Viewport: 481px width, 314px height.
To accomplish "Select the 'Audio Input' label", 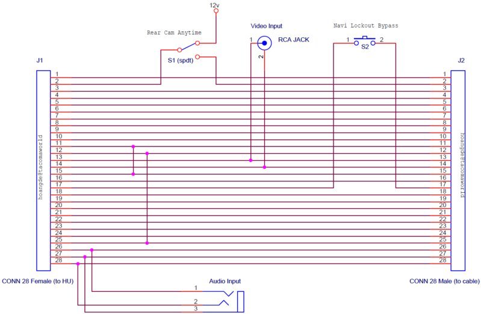I will click(225, 281).
